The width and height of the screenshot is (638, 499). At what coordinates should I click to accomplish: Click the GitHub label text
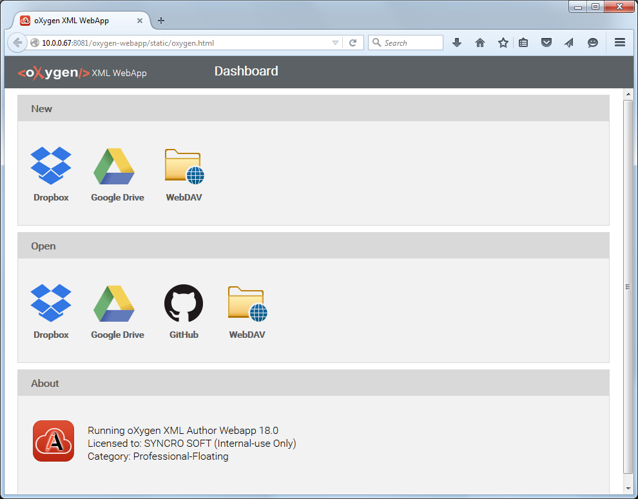click(x=184, y=335)
